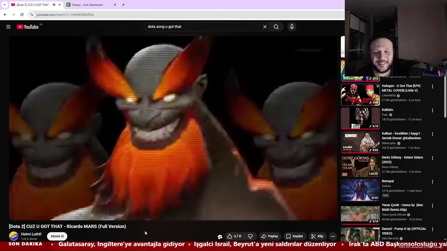Clear the search box text

point(265,27)
